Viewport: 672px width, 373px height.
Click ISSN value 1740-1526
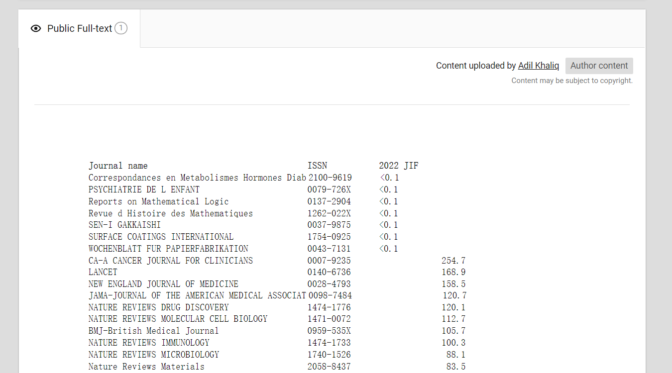pyautogui.click(x=329, y=355)
